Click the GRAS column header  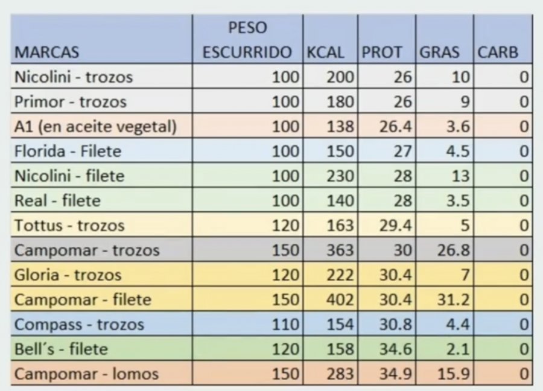(439, 52)
